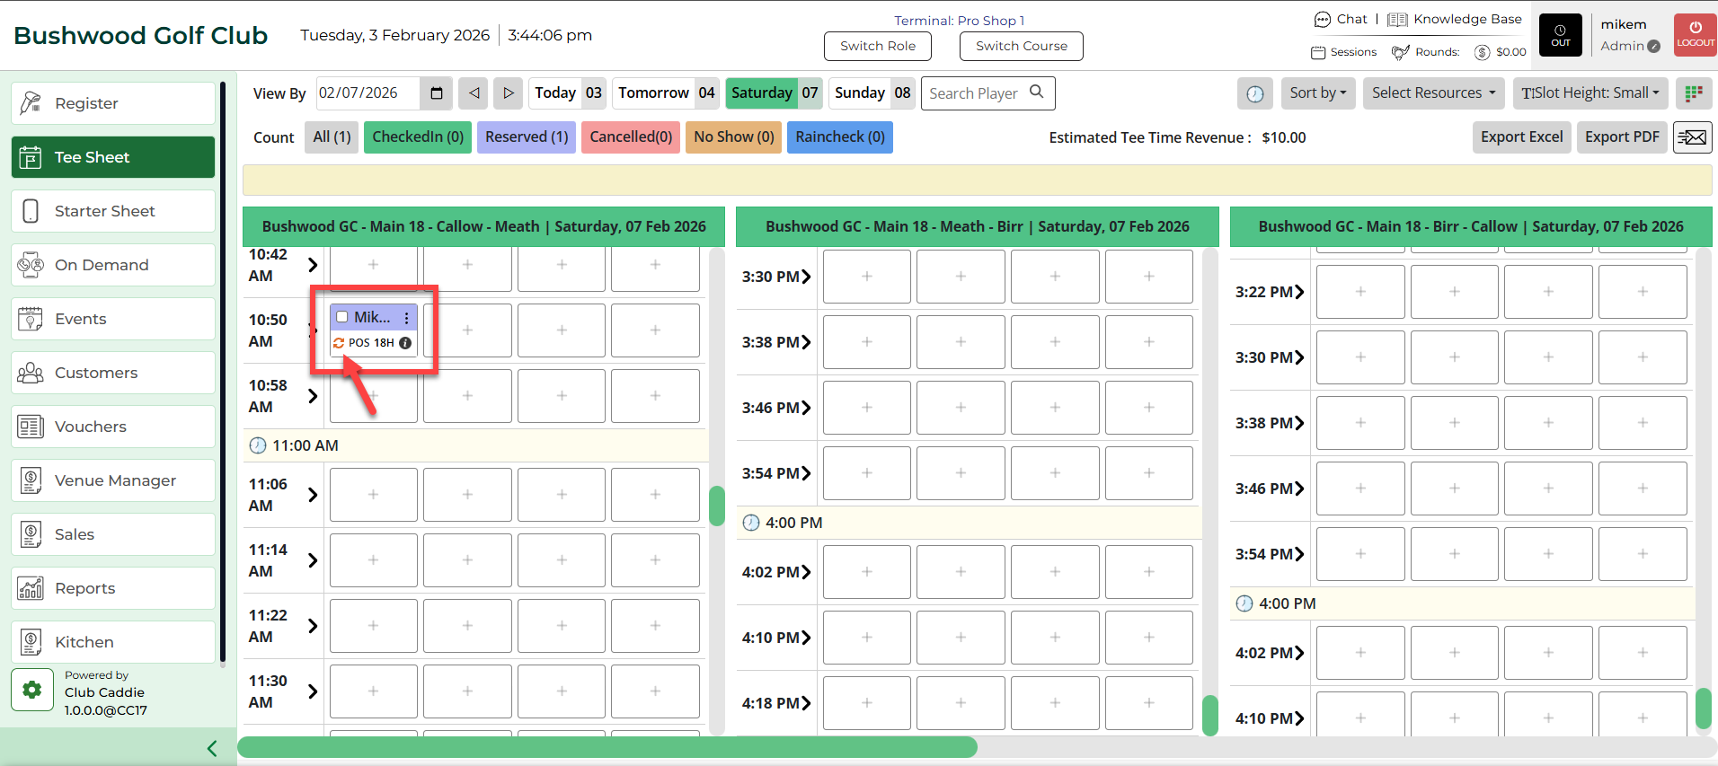Click the Export Excel button
This screenshot has height=766, width=1718.
click(x=1521, y=137)
